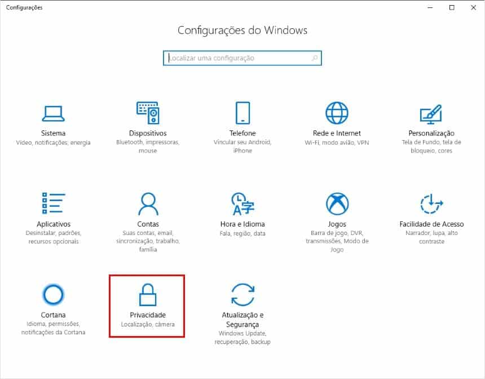Click the 'Contas' label

[148, 224]
